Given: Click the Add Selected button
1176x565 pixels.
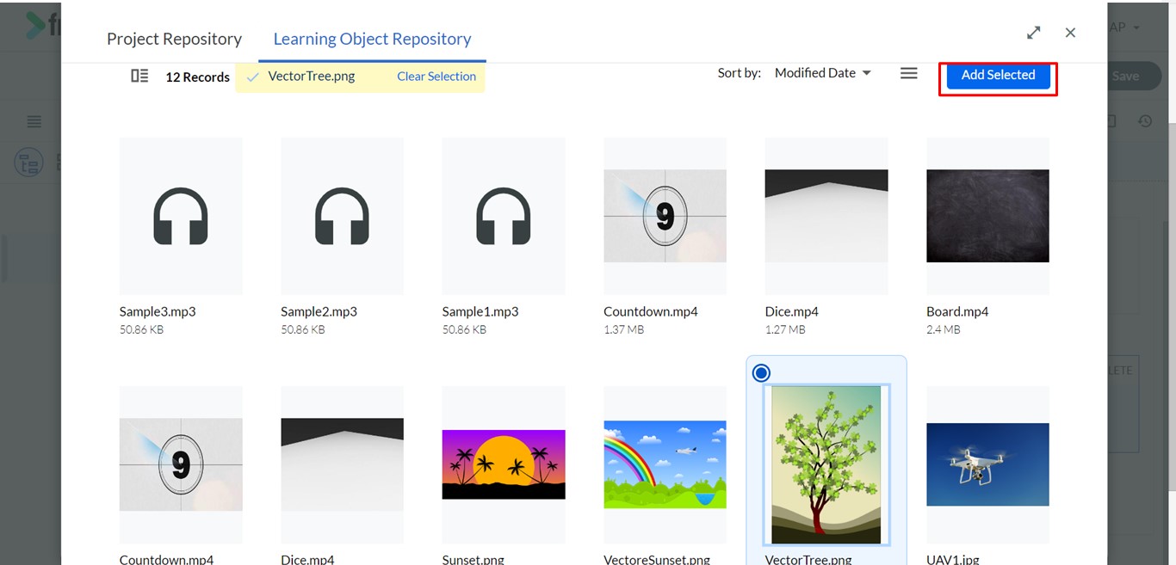Looking at the screenshot, I should pos(998,75).
